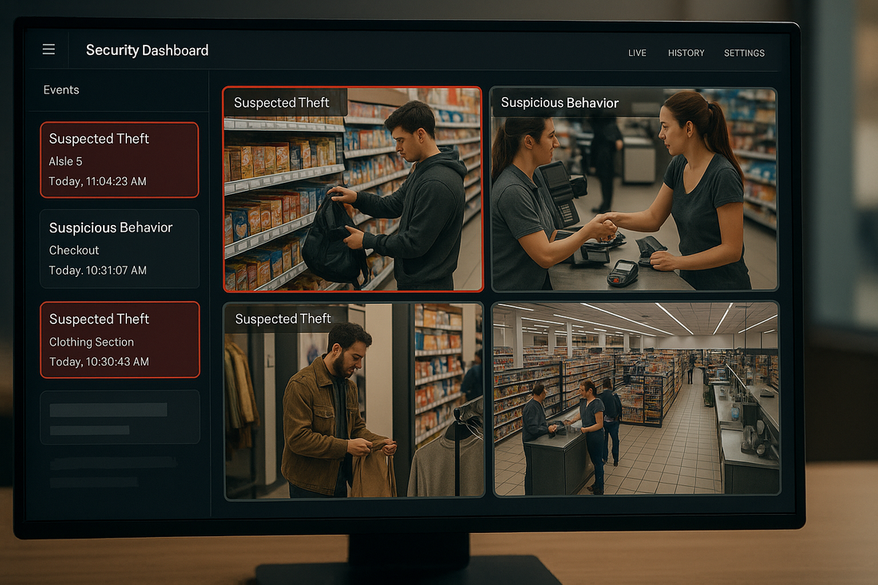Click the greyed-out placeholder event card
878x585 pixels.
click(x=119, y=417)
